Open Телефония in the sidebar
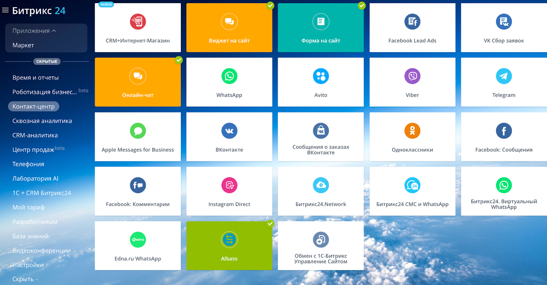 28,164
